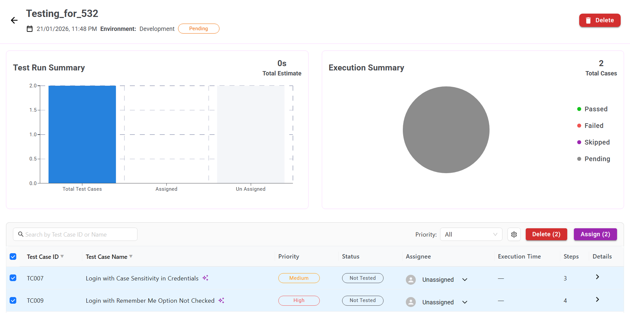
Task: Click the Delete (2) button
Action: [546, 235]
